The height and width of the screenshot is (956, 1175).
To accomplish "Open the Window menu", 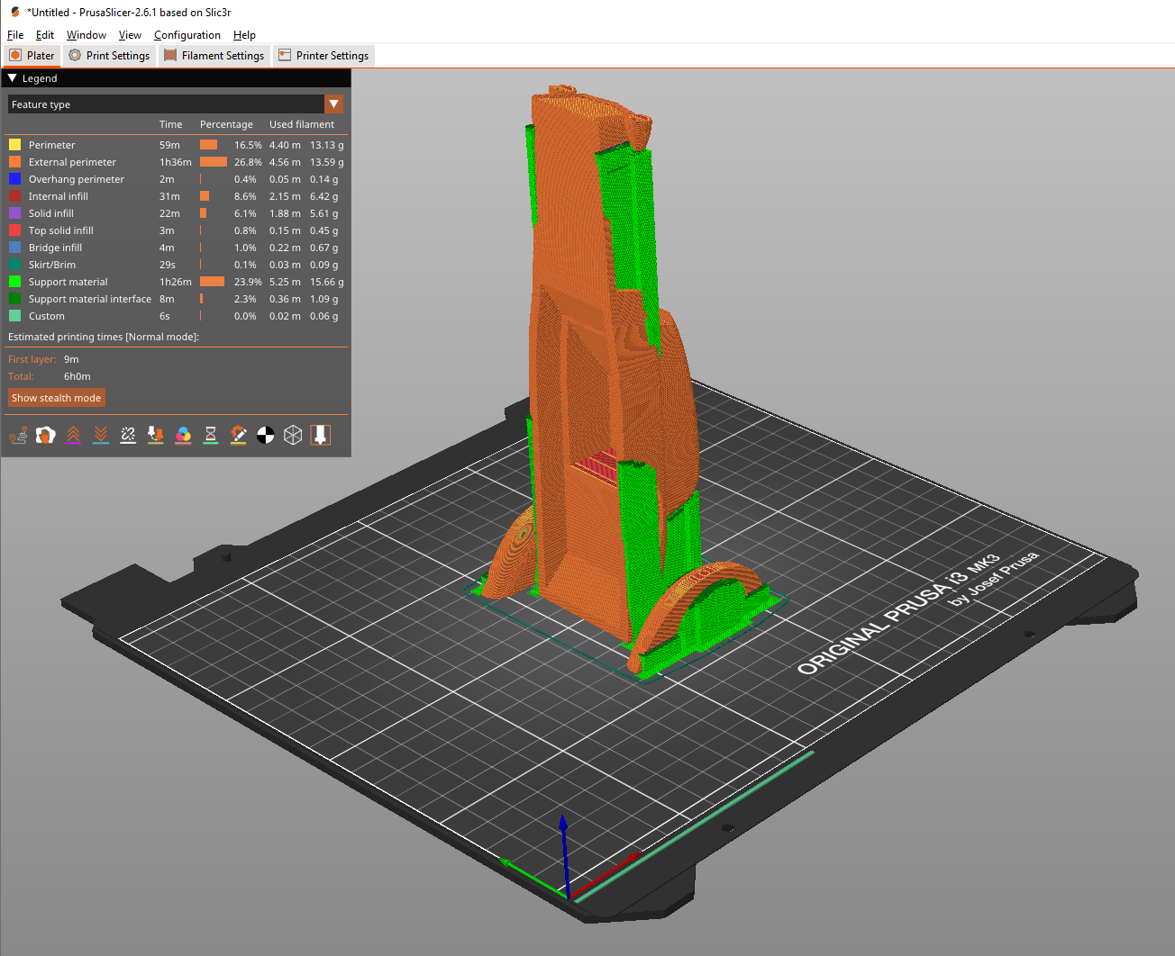I will [x=87, y=35].
